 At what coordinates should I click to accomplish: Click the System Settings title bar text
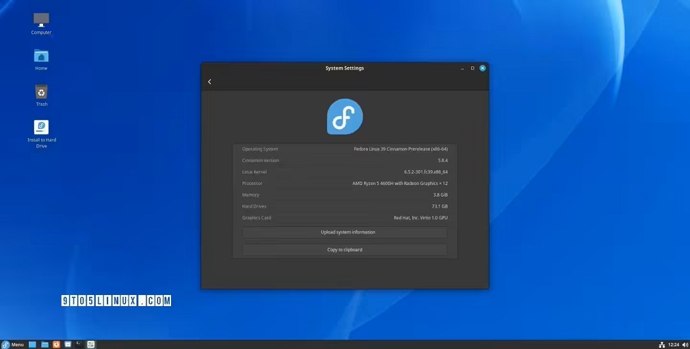pos(344,68)
